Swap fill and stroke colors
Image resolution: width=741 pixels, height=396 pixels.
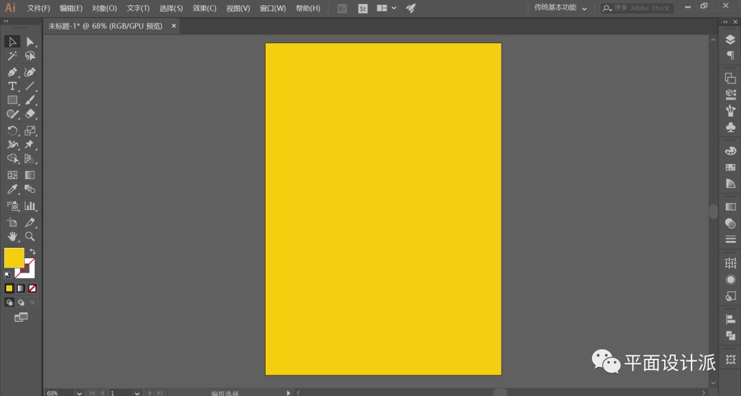coord(32,252)
